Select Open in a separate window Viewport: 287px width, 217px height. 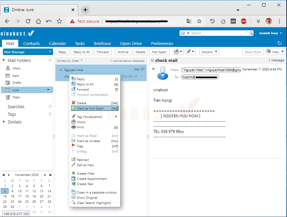94,192
